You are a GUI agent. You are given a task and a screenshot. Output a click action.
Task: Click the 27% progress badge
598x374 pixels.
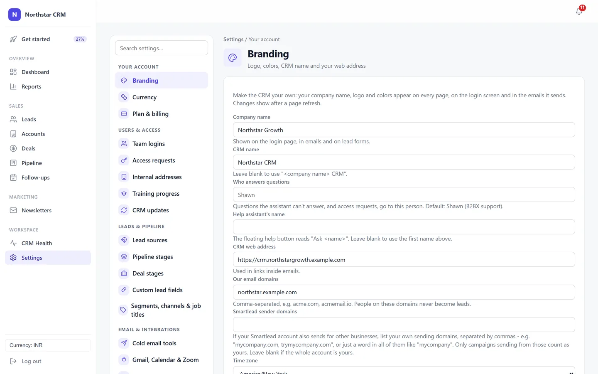[x=80, y=39]
